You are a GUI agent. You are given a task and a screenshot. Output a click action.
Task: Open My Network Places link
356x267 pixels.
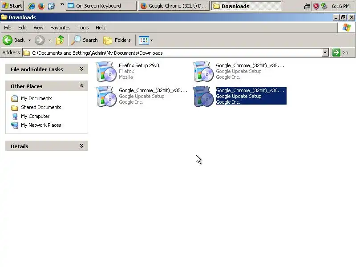coord(41,125)
